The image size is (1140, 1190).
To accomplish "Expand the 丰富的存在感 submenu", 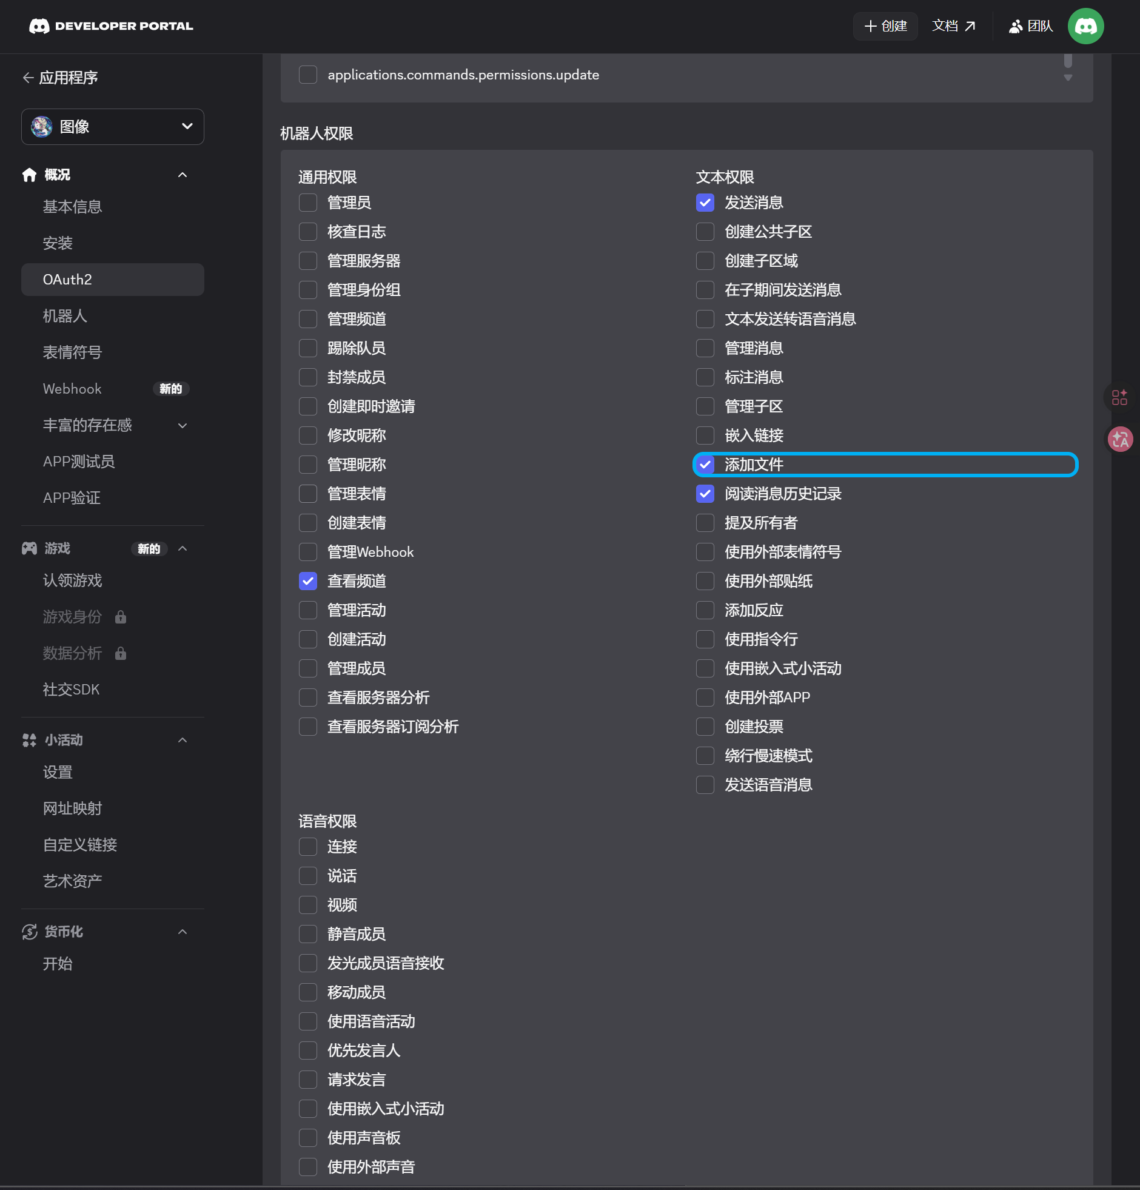I will pyautogui.click(x=182, y=426).
